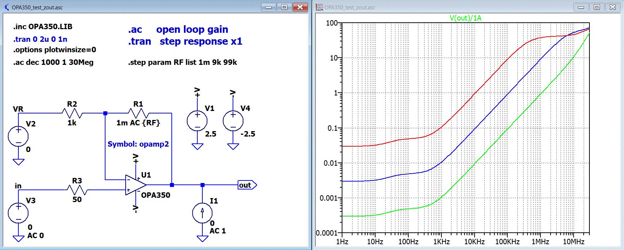
Task: Select resistor R3 symbol
Action: click(77, 189)
